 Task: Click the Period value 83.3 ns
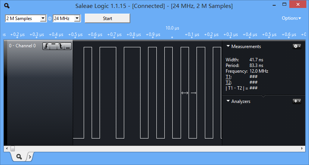click(x=256, y=65)
